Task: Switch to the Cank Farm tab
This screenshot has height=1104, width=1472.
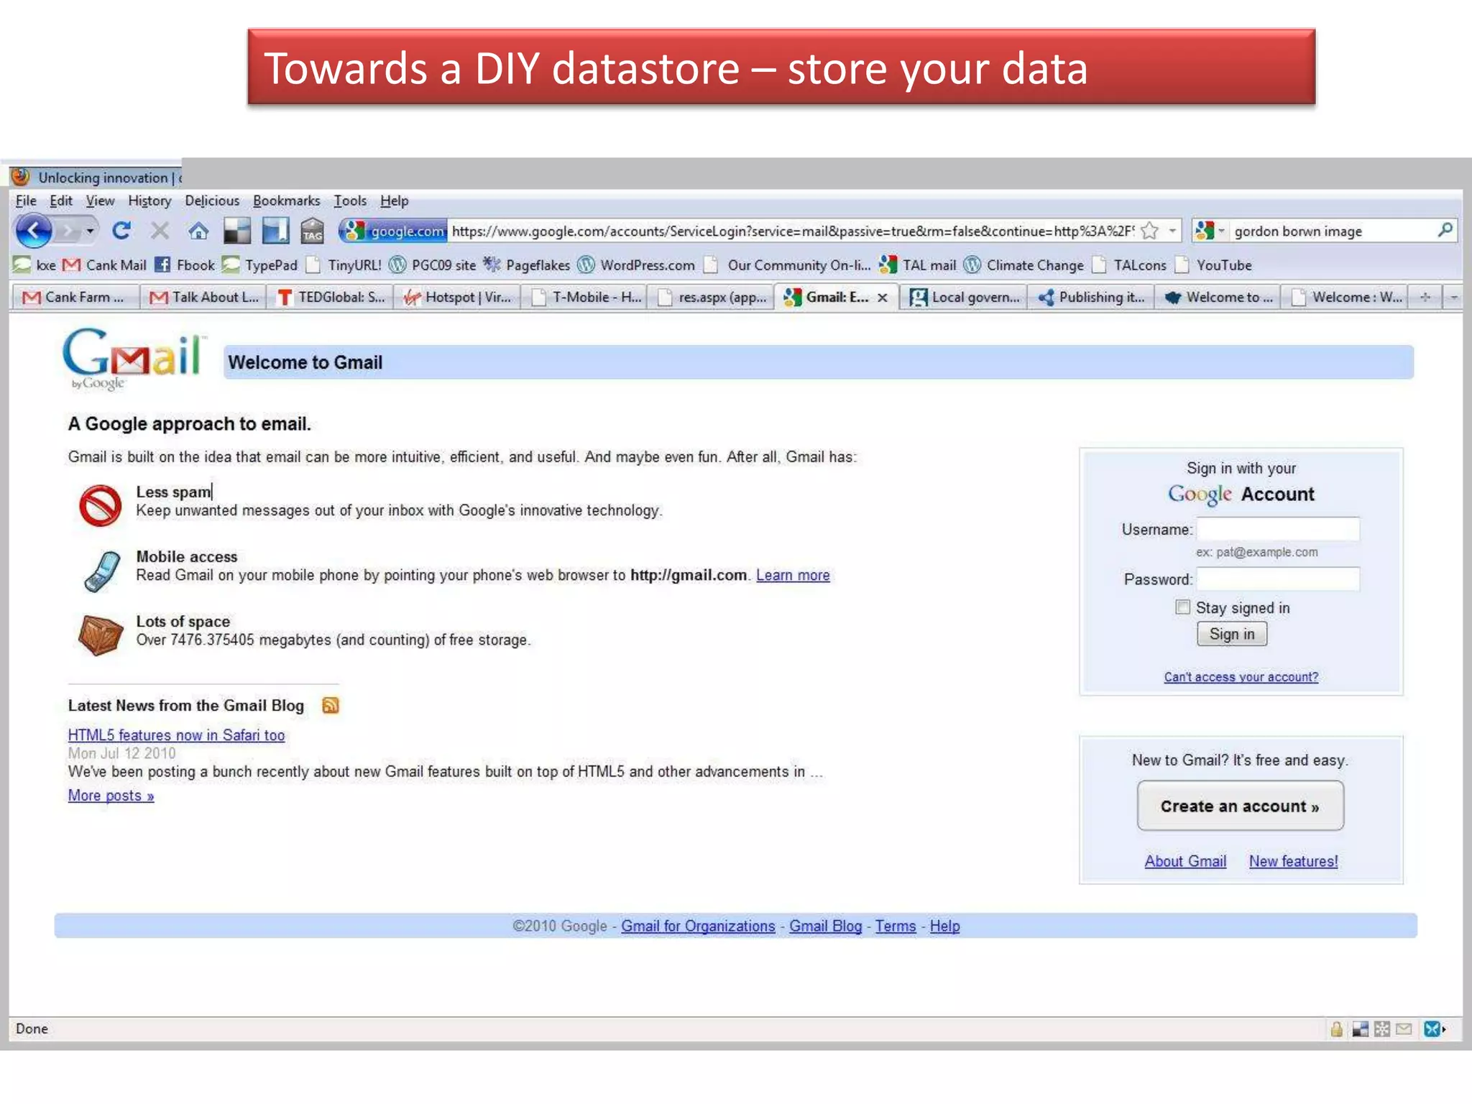Action: [75, 298]
